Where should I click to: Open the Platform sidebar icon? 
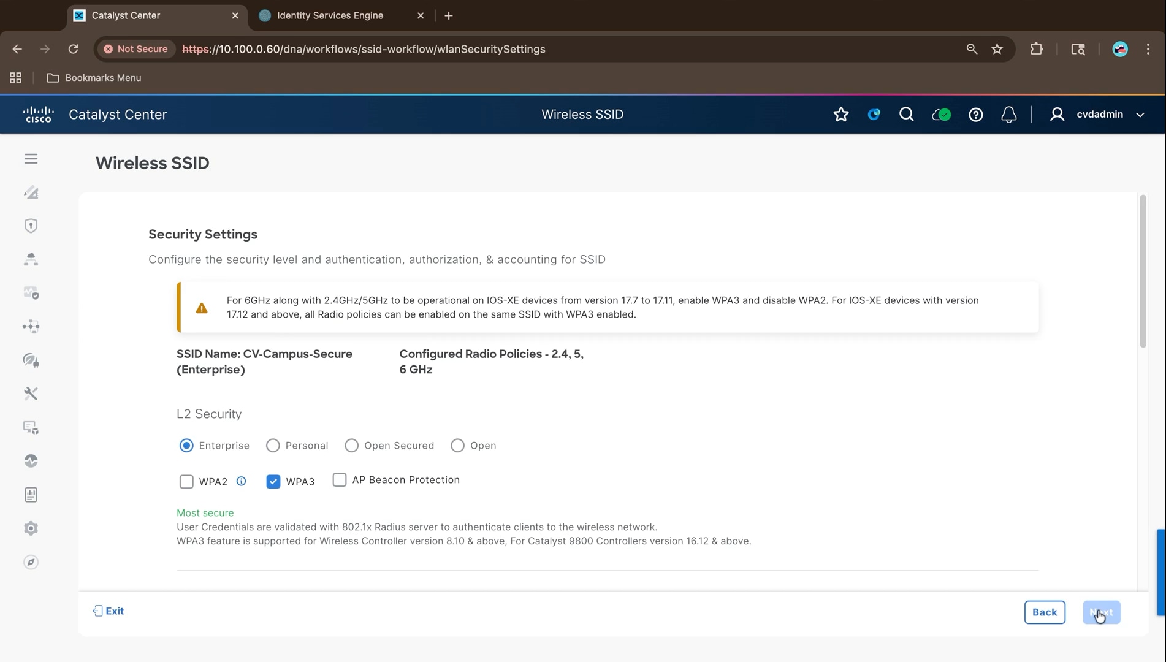coord(31,427)
